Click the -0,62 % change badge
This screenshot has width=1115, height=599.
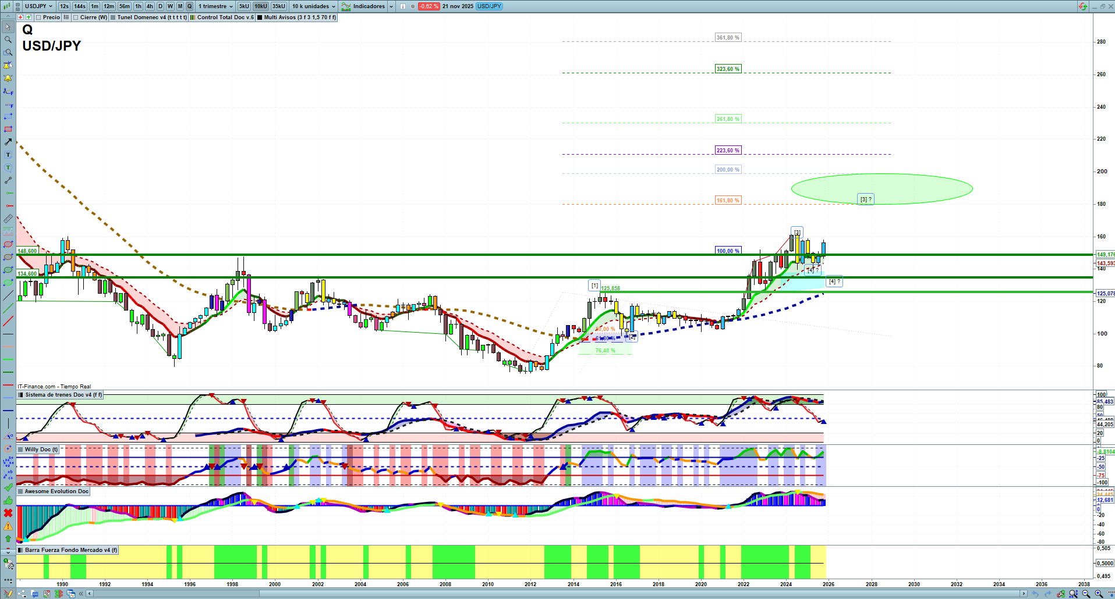[429, 6]
